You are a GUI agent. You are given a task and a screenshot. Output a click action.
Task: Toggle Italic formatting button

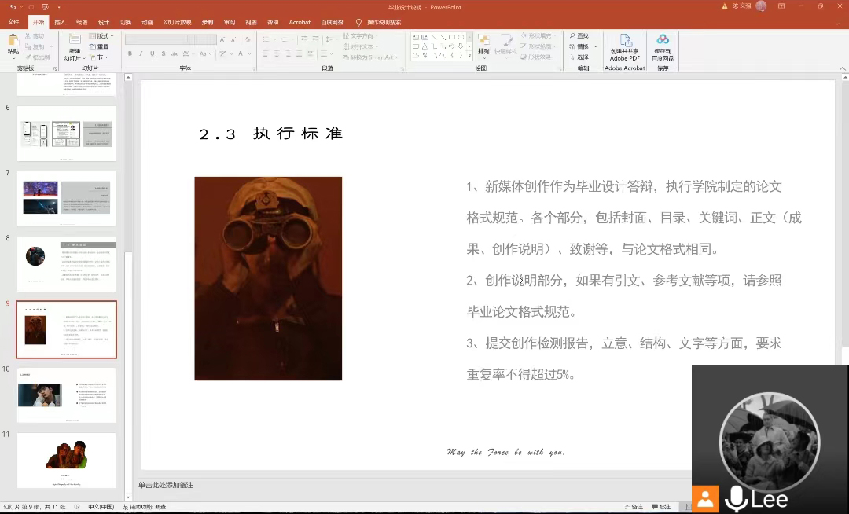point(141,54)
